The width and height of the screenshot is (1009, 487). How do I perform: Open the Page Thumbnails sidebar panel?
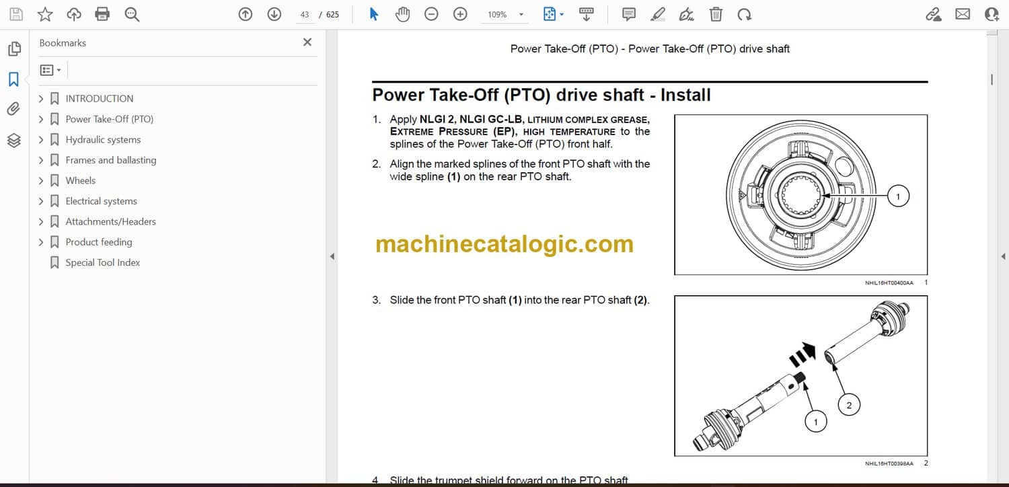click(x=13, y=49)
